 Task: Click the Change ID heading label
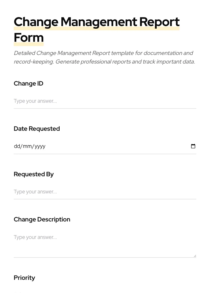[x=29, y=84]
